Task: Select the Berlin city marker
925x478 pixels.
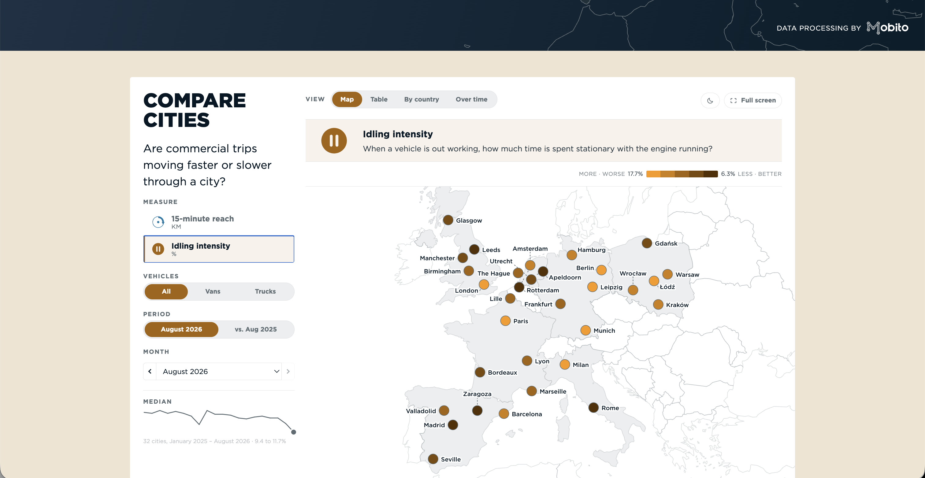Action: point(601,270)
